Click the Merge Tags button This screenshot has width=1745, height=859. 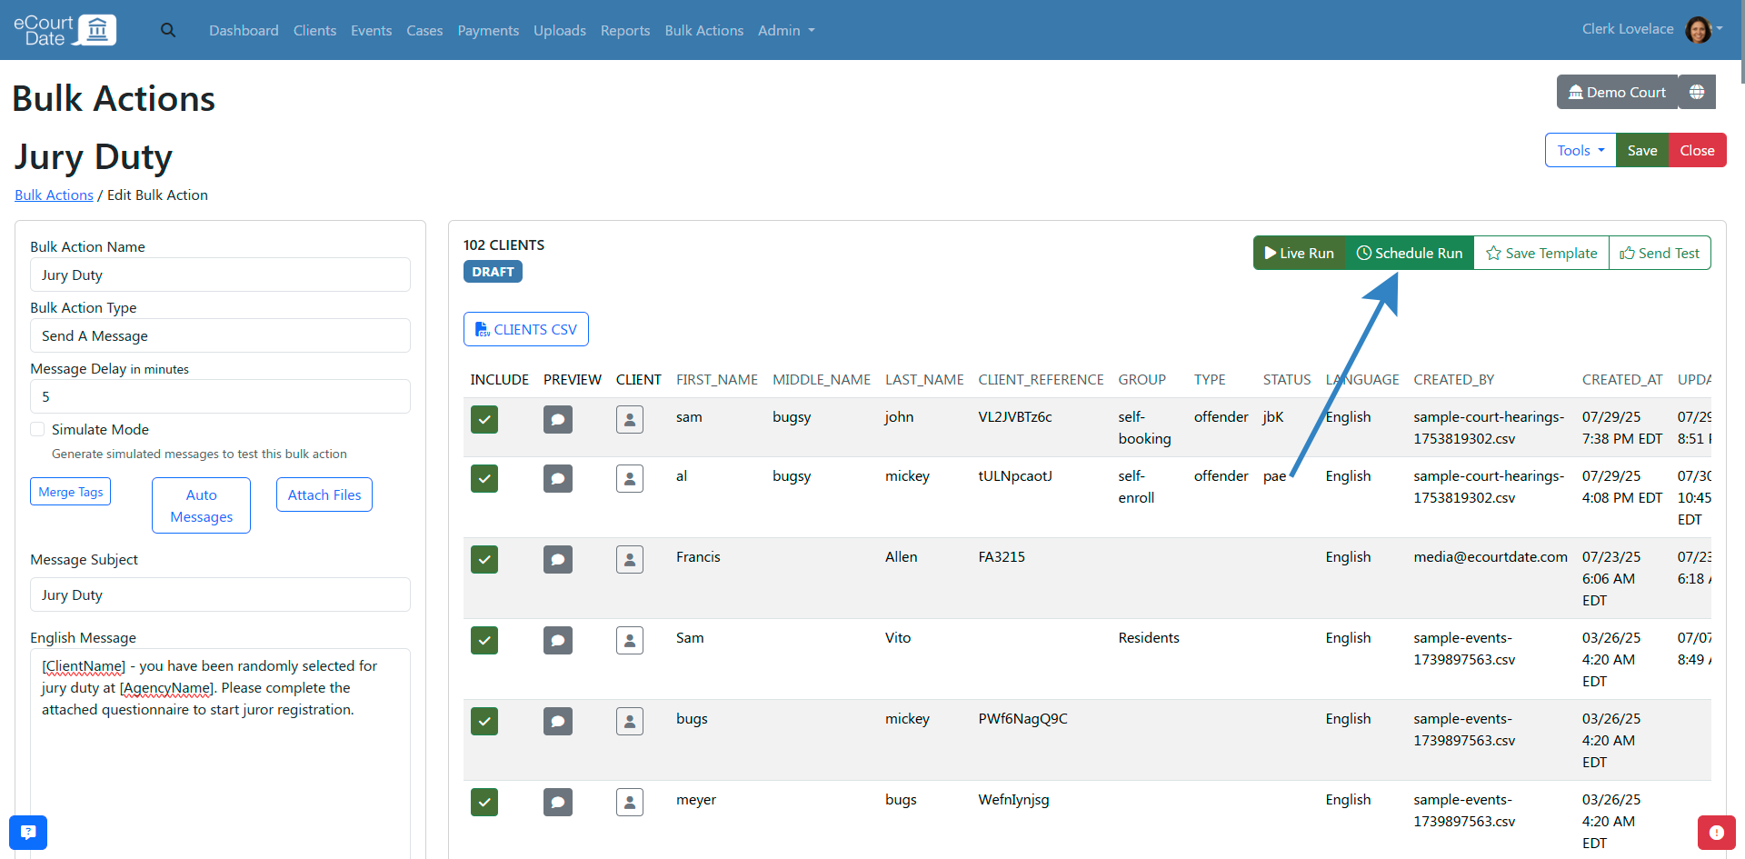tap(71, 492)
